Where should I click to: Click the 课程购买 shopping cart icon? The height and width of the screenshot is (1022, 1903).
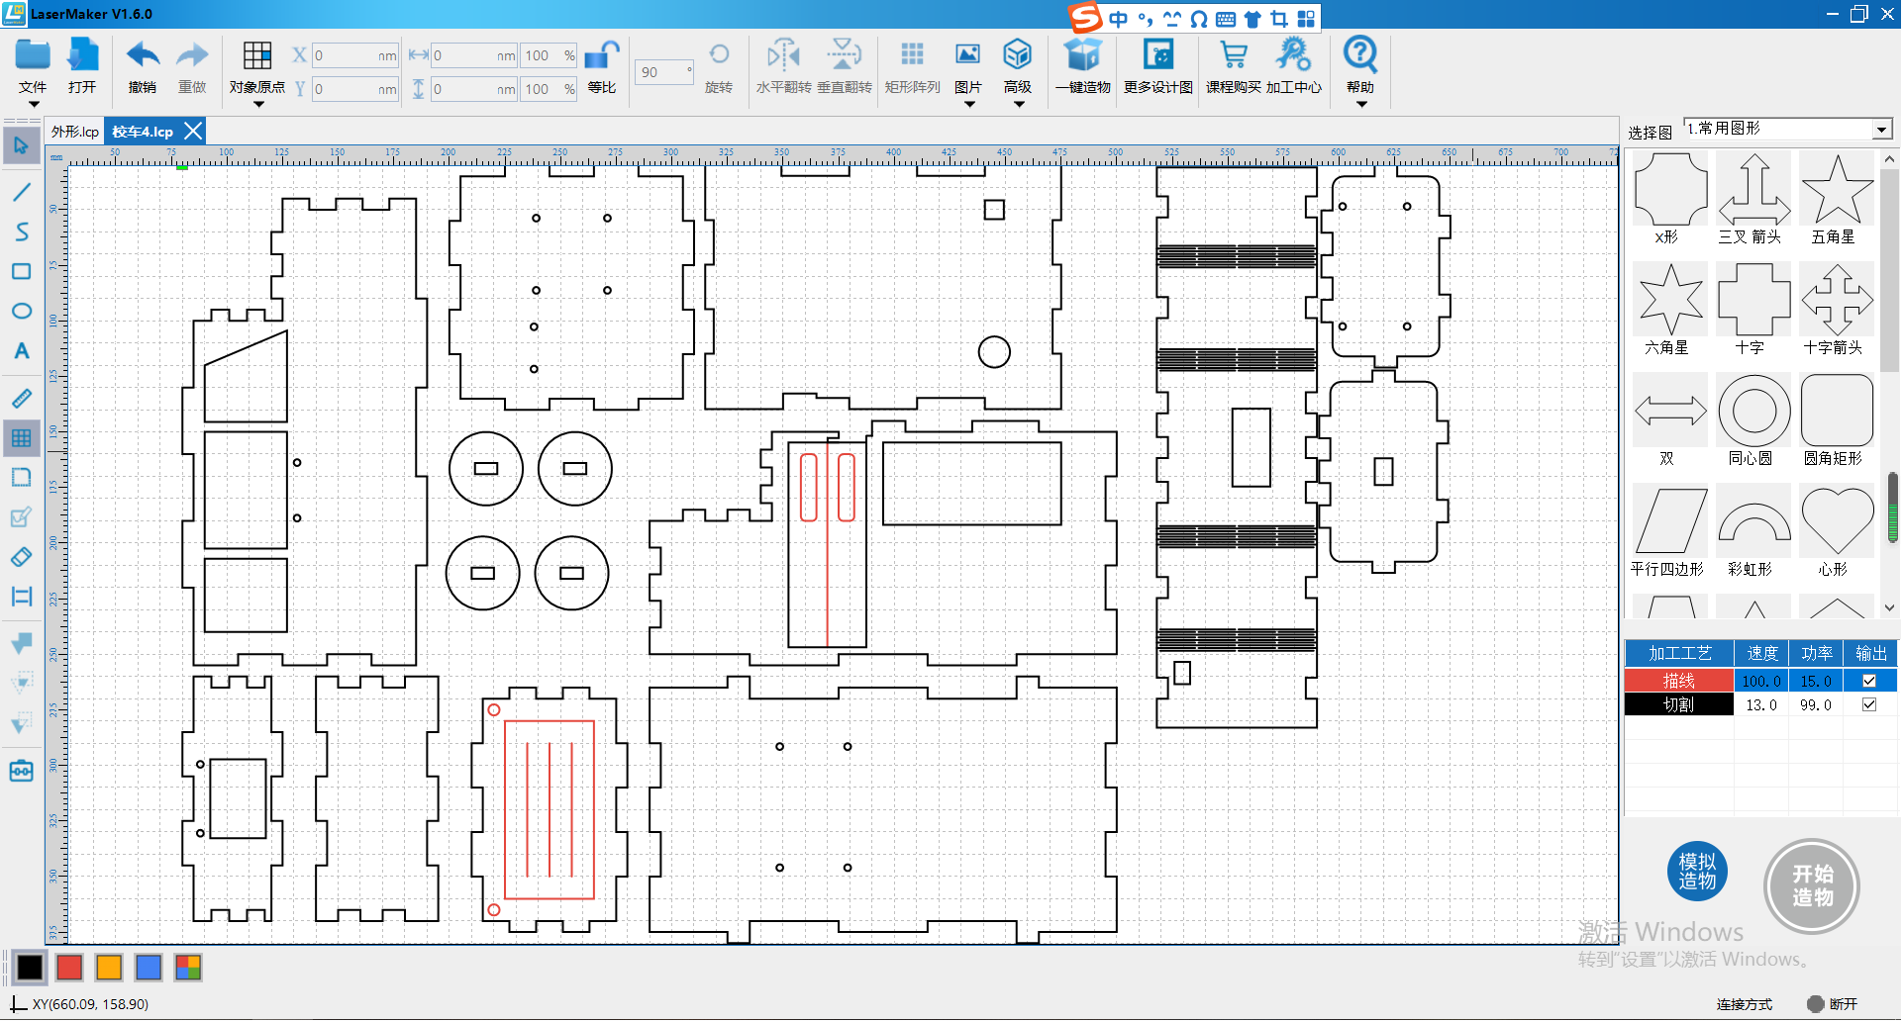1234,54
